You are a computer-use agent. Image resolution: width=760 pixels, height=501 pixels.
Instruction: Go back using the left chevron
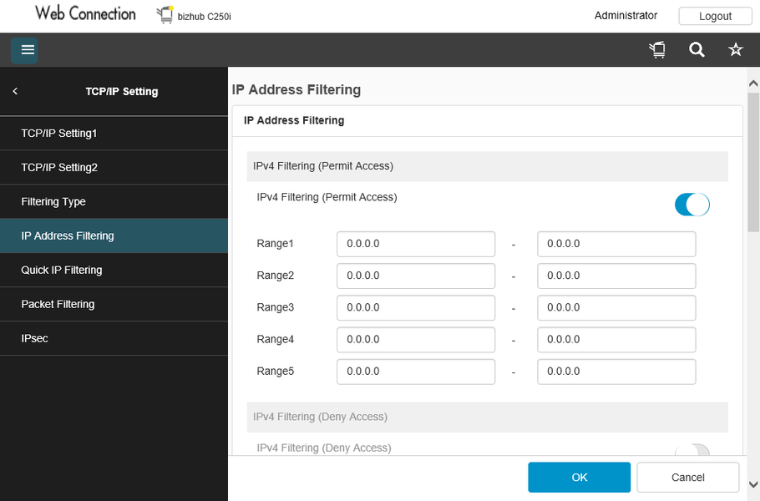coord(15,91)
